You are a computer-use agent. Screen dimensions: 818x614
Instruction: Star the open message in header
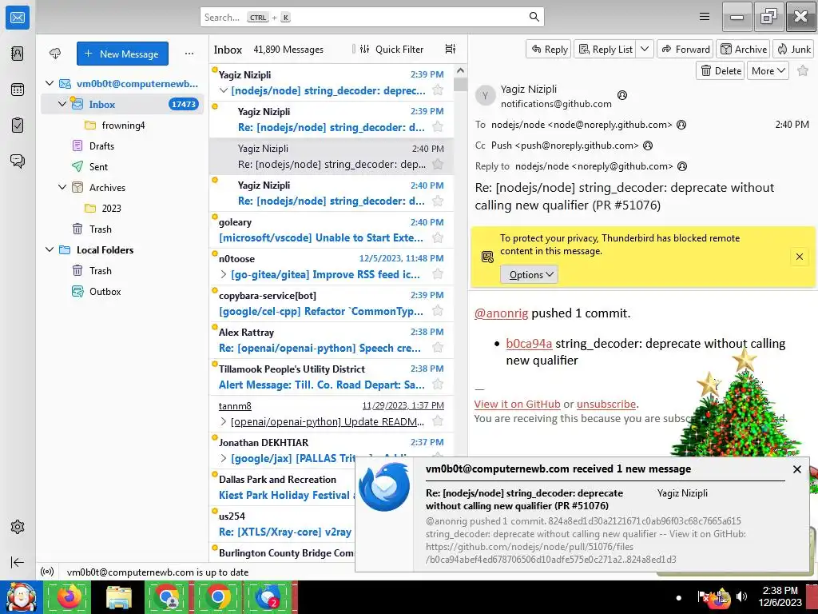[803, 70]
